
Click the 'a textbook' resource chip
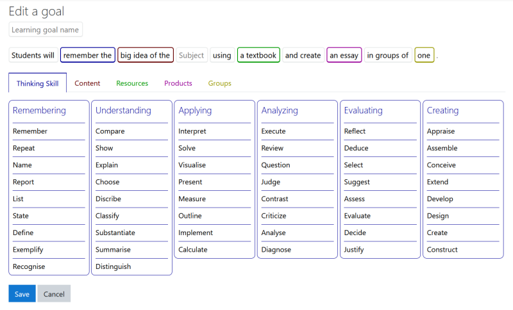point(258,55)
